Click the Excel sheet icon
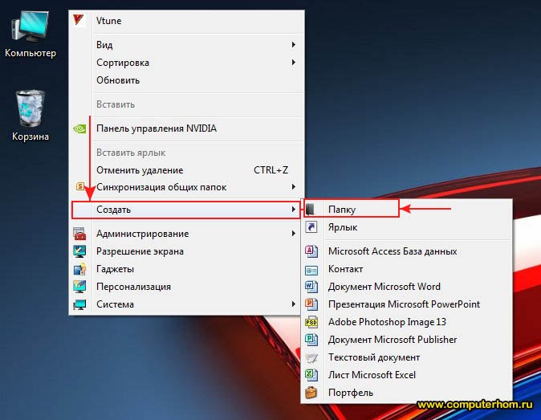 (x=311, y=375)
